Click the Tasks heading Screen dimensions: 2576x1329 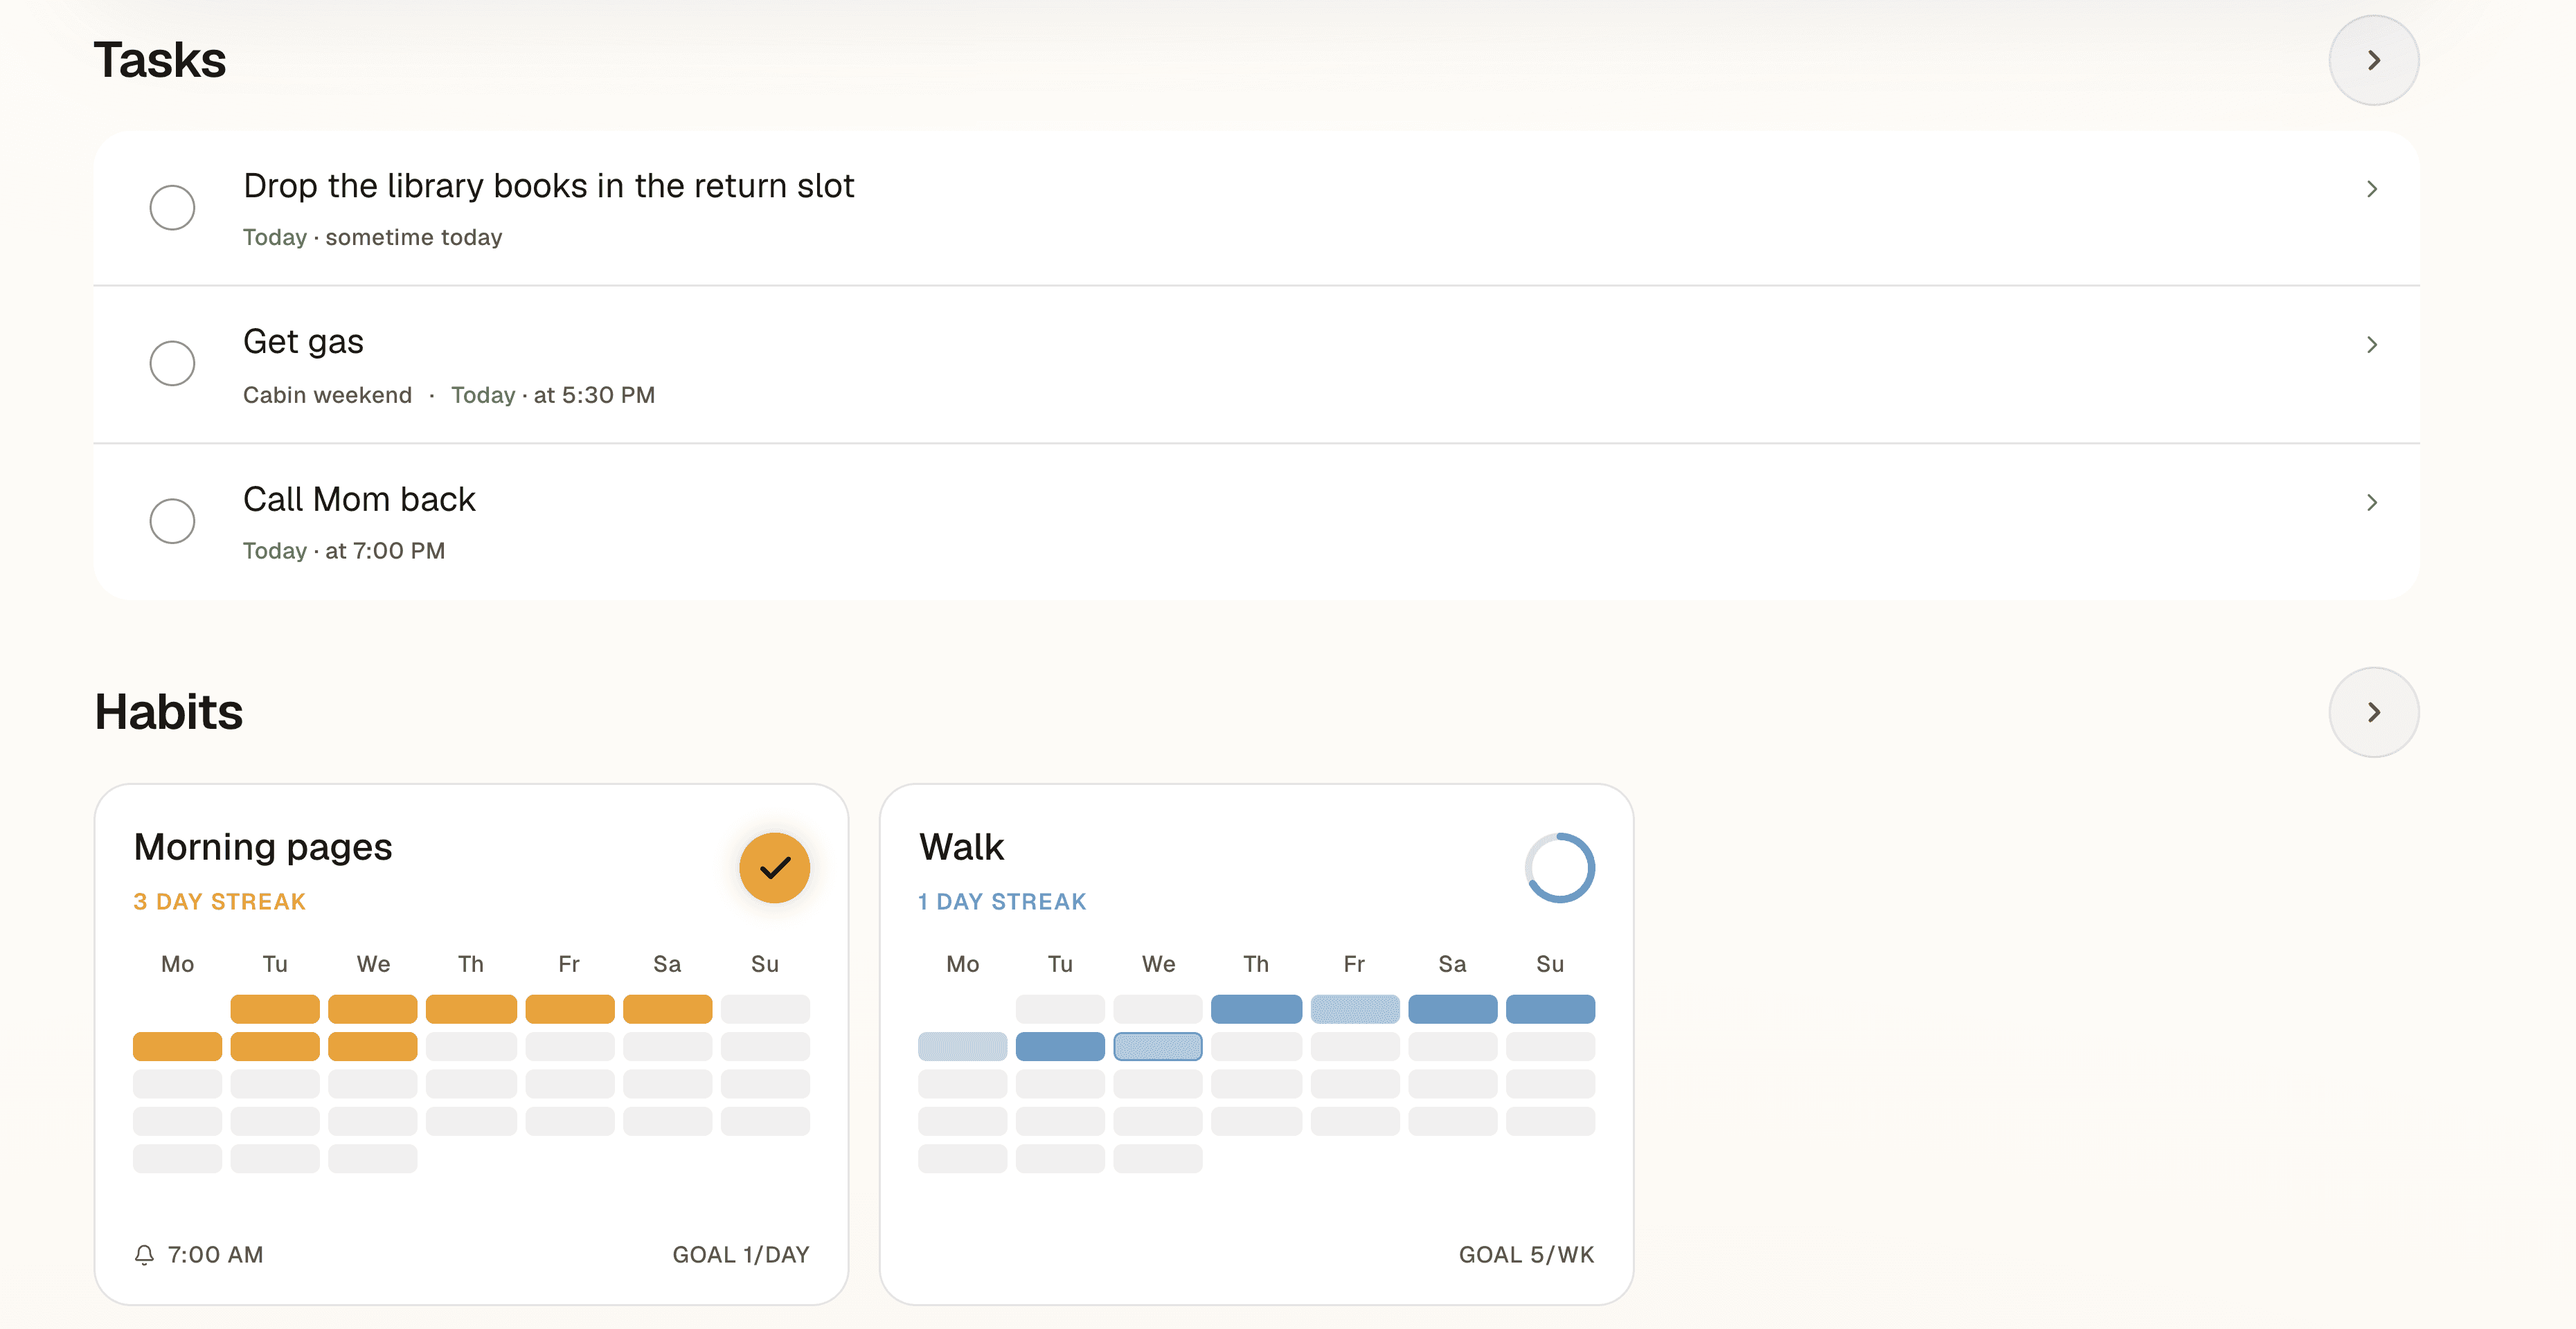coord(160,60)
